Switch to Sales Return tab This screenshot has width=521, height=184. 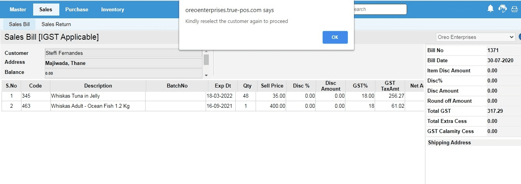tap(56, 24)
